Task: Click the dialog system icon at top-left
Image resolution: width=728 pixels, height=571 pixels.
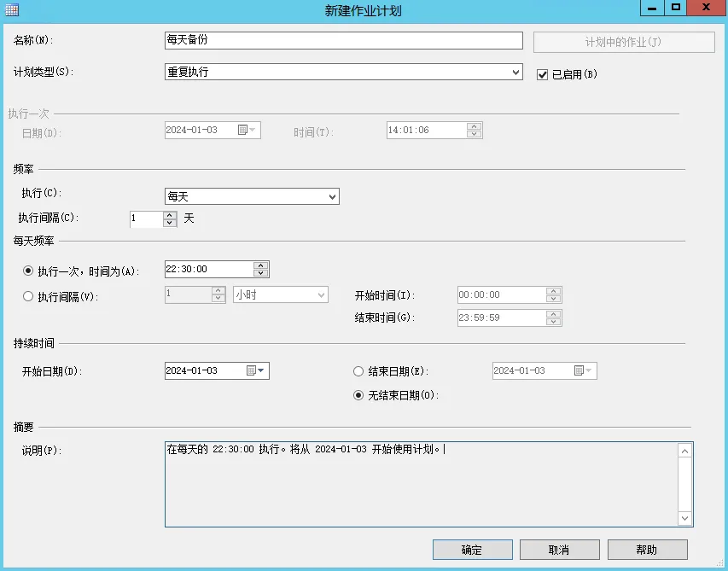Action: coord(11,9)
